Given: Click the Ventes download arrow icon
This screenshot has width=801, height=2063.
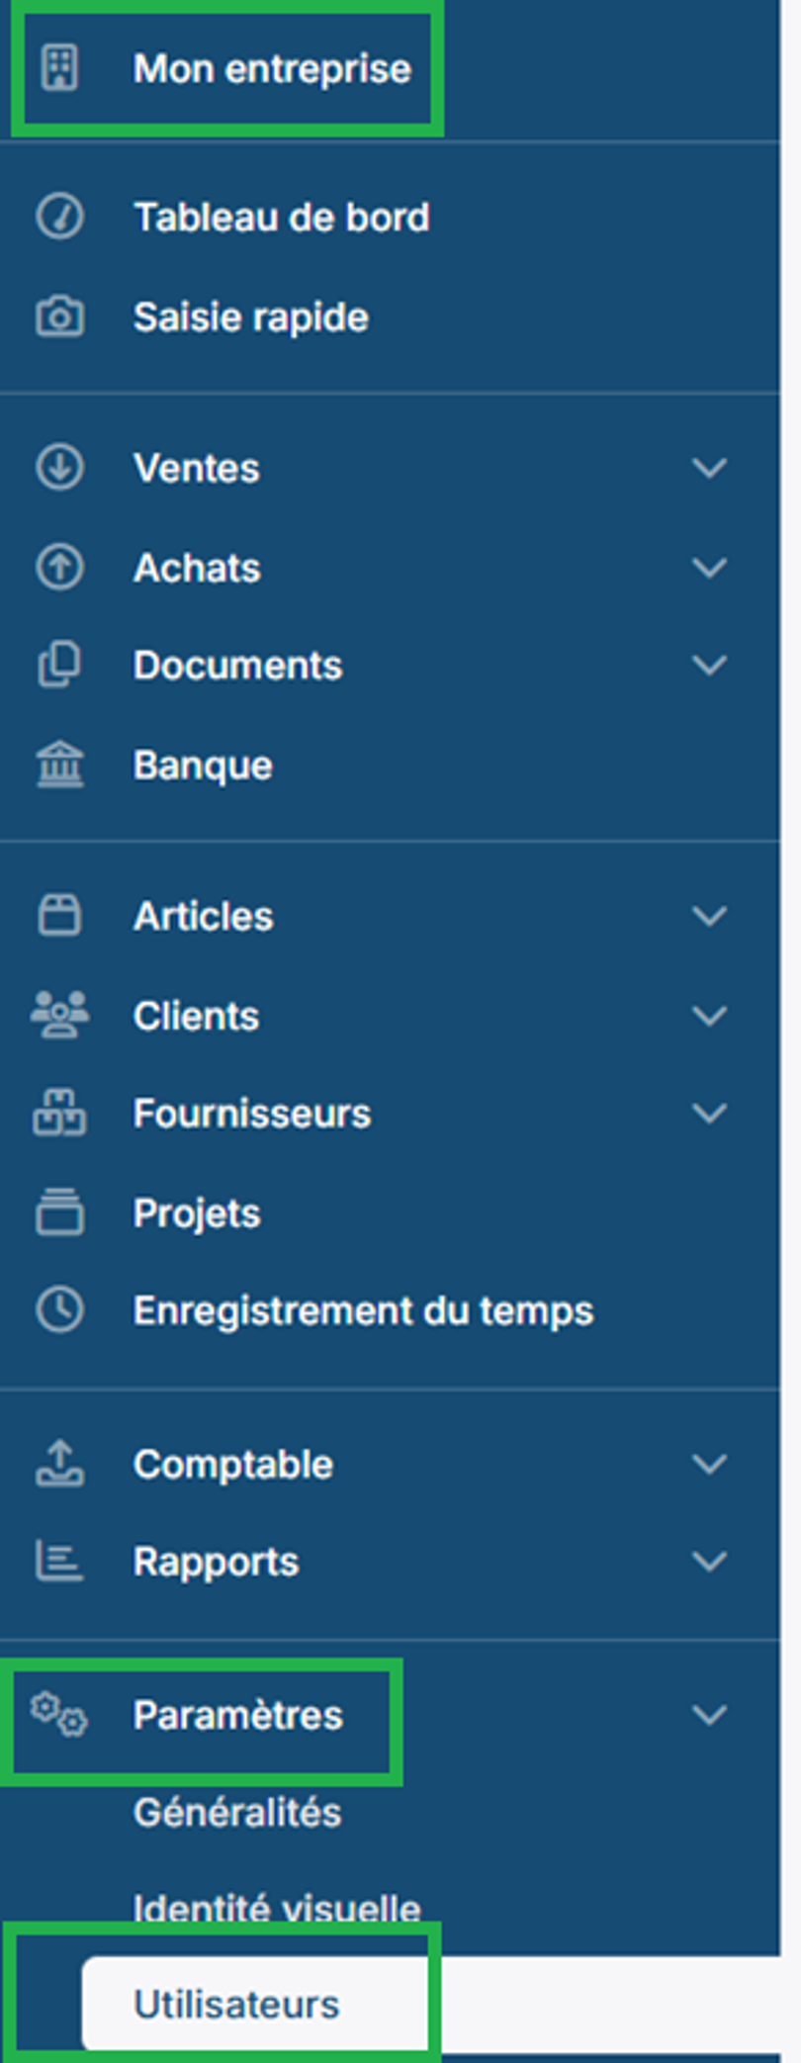Looking at the screenshot, I should tap(59, 467).
